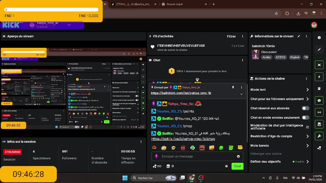Open Chrome extensions puzzle icon
Screen dimensions: 326x183
[x=287, y=13]
